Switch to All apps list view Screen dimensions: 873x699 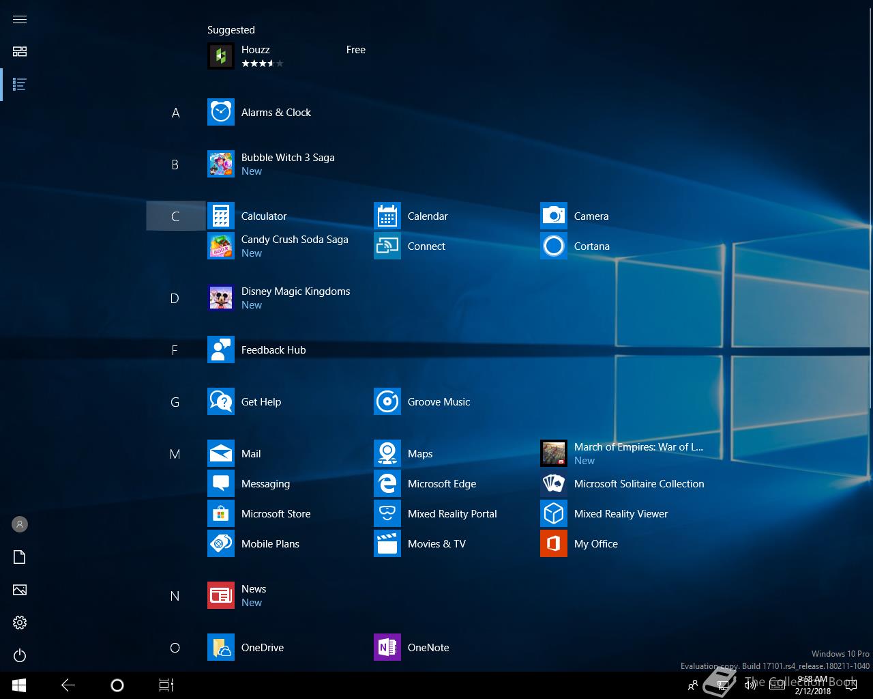[x=20, y=84]
